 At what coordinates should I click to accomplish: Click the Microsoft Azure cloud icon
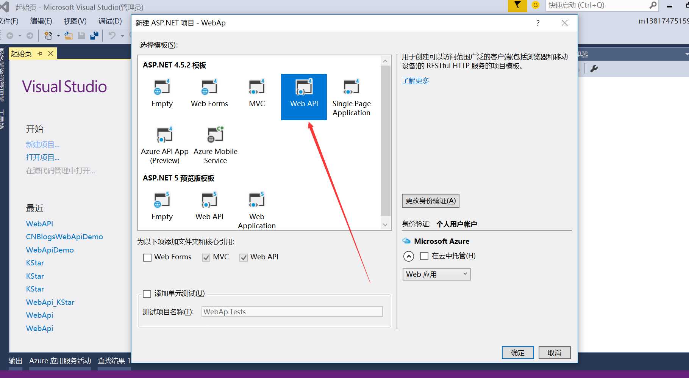point(406,241)
